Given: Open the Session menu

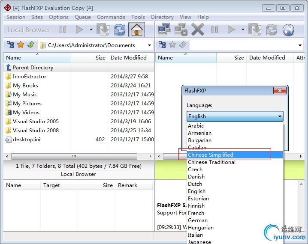Looking at the screenshot, I should tap(16, 17).
